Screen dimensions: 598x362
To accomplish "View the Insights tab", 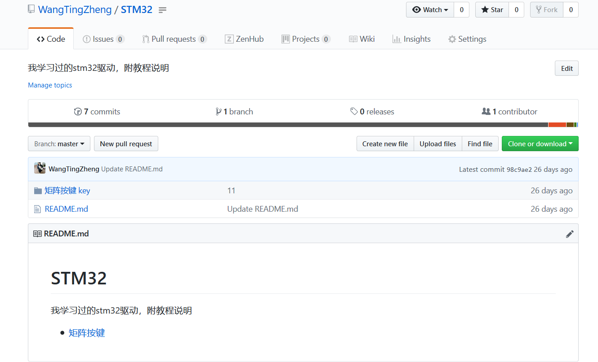I will click(x=411, y=39).
